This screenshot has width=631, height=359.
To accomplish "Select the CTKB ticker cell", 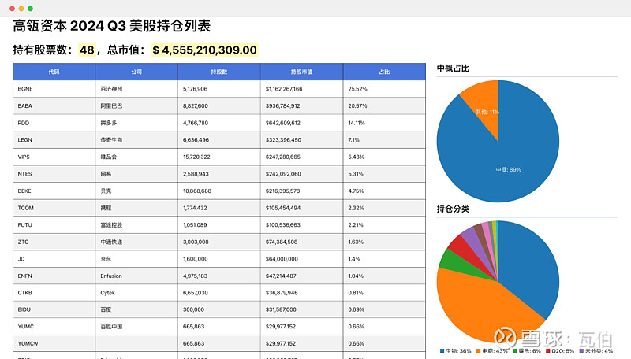I will coord(54,293).
